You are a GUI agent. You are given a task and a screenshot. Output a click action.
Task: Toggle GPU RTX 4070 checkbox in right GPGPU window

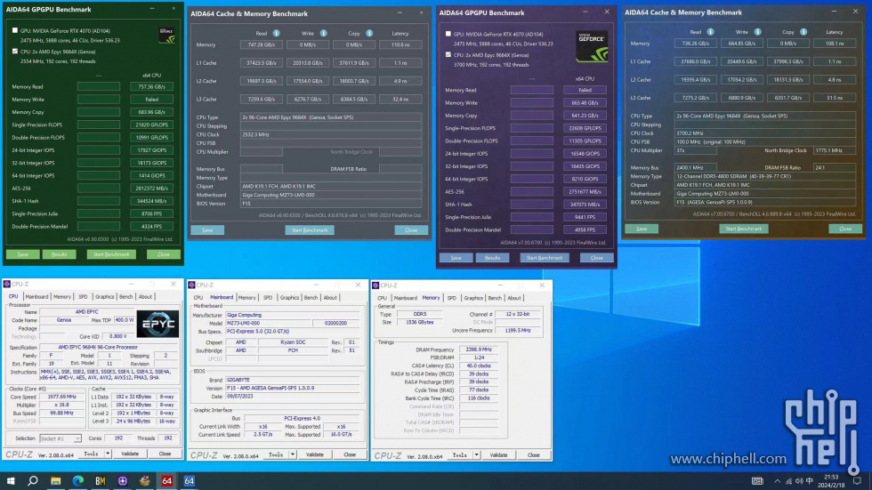[448, 34]
